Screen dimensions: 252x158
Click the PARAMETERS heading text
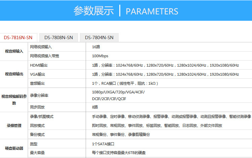click(152, 11)
